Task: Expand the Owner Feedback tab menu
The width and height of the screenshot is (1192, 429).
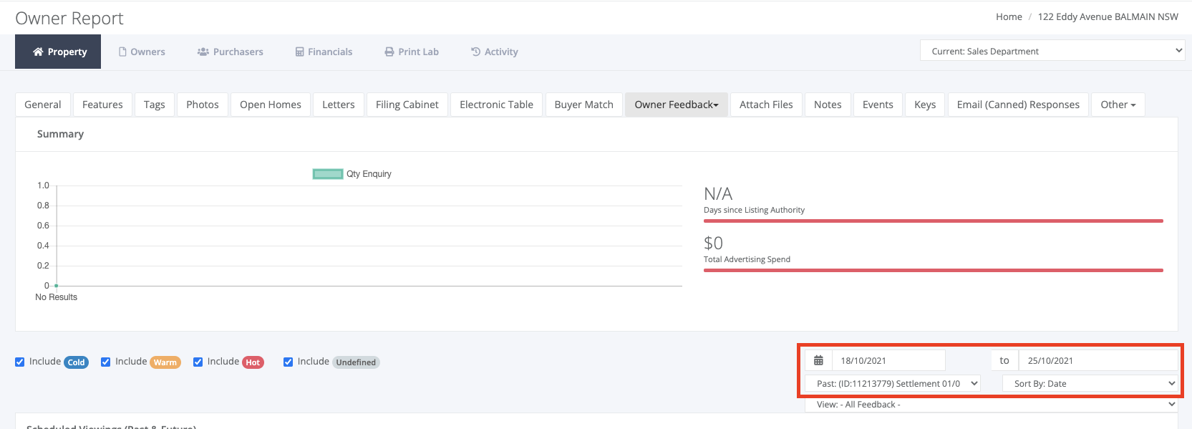Action: (677, 105)
